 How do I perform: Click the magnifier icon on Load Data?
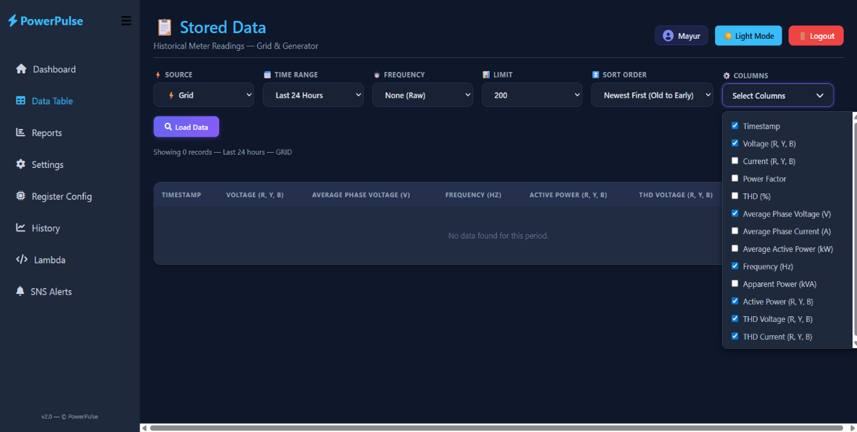click(168, 127)
